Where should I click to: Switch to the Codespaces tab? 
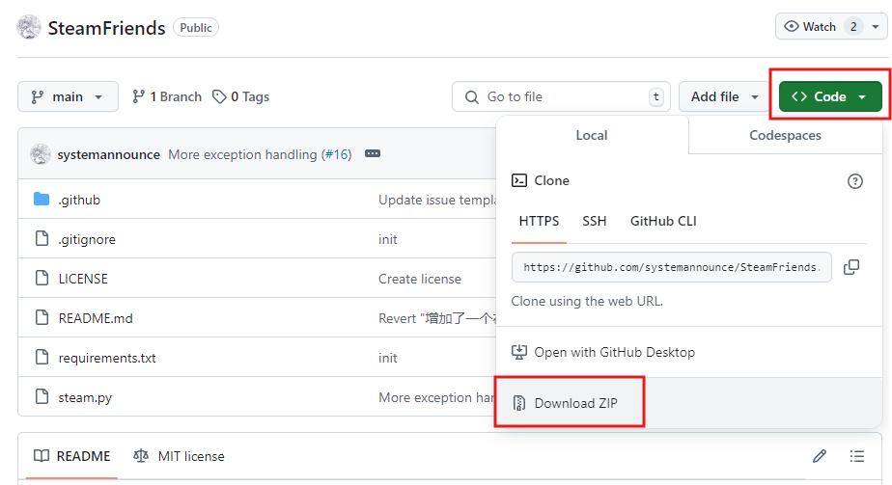[785, 135]
